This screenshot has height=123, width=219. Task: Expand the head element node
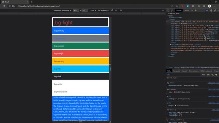coord(169,17)
